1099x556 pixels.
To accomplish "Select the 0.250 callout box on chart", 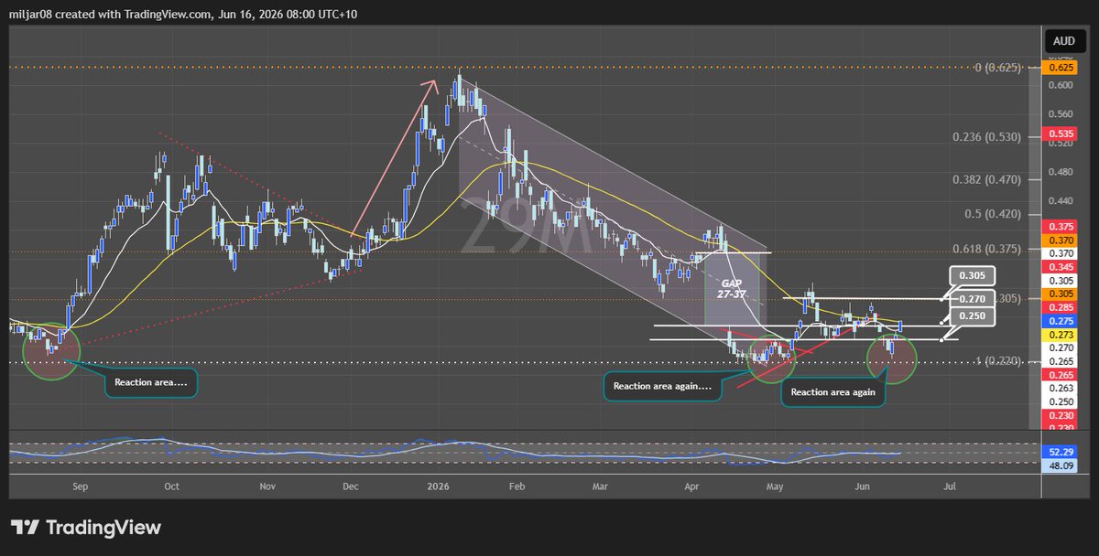I will pos(971,315).
